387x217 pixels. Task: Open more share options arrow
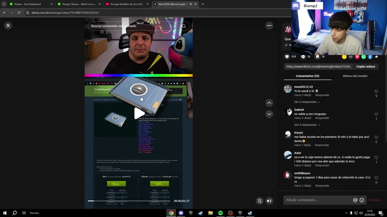[376, 57]
